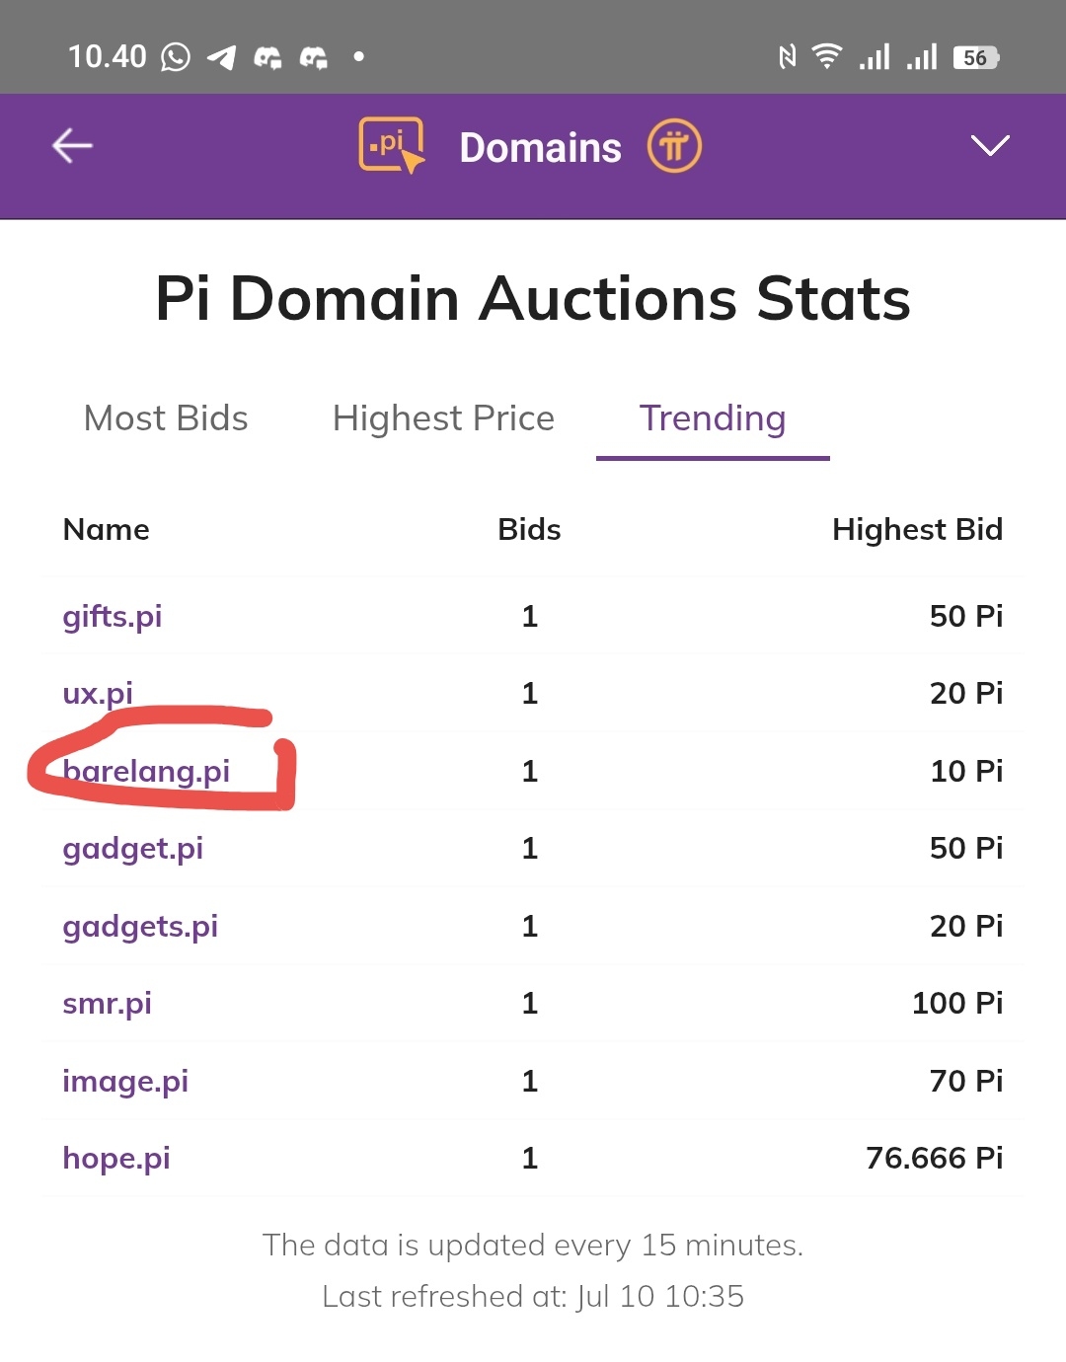Tap the Wi-Fi status icon
The width and height of the screenshot is (1066, 1362).
click(x=827, y=56)
